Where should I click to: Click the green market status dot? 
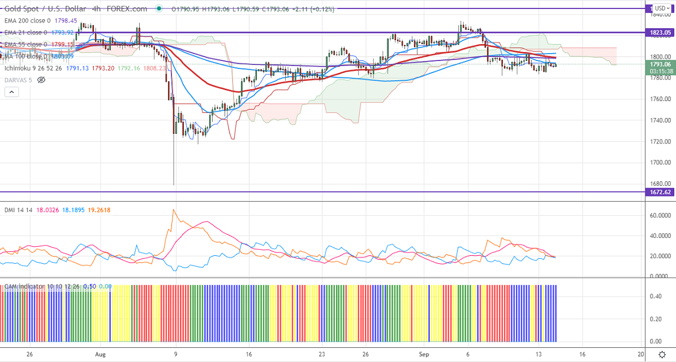tap(160, 8)
